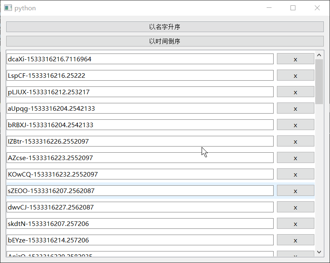This screenshot has height=263, width=330.
Task: Delete the pLJUX-1533316212.253217 row via x
Action: click(x=295, y=92)
